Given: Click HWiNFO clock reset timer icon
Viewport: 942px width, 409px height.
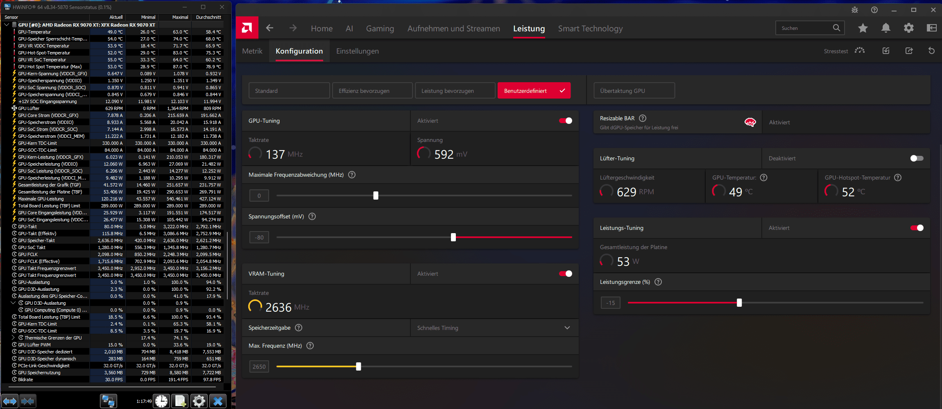Looking at the screenshot, I should pyautogui.click(x=161, y=401).
